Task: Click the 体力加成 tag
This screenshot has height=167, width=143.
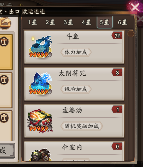Action: 76,52
